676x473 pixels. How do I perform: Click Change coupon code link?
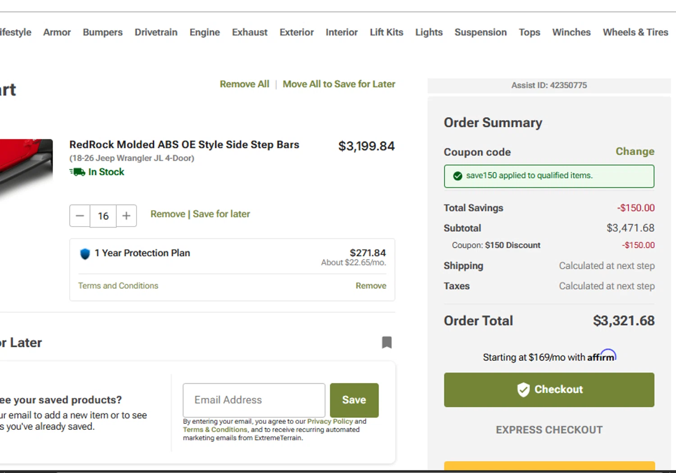pos(635,151)
